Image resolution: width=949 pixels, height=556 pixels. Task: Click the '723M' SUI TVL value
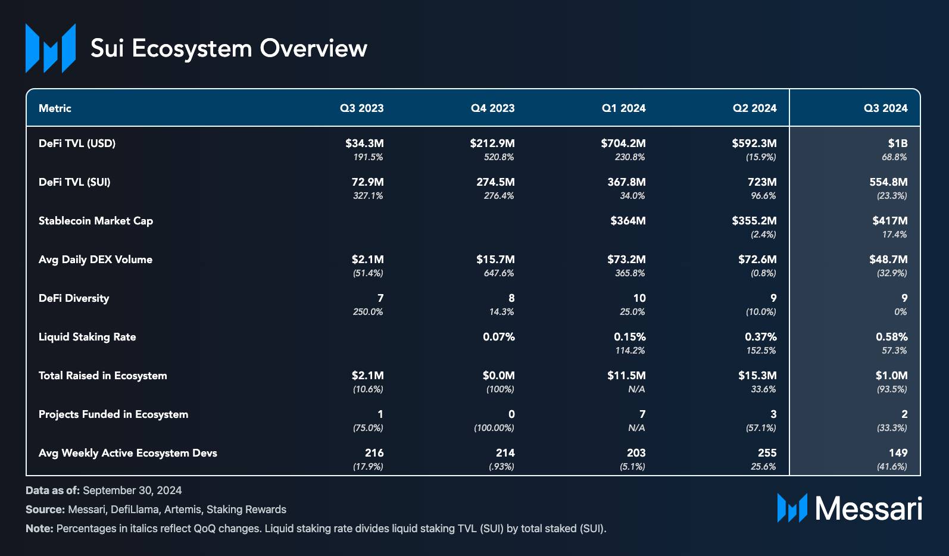point(762,182)
